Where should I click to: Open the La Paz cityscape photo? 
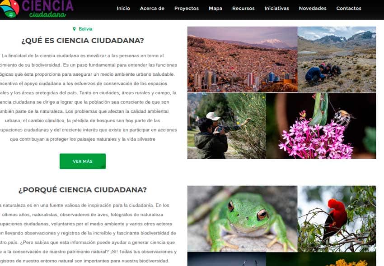(243, 60)
